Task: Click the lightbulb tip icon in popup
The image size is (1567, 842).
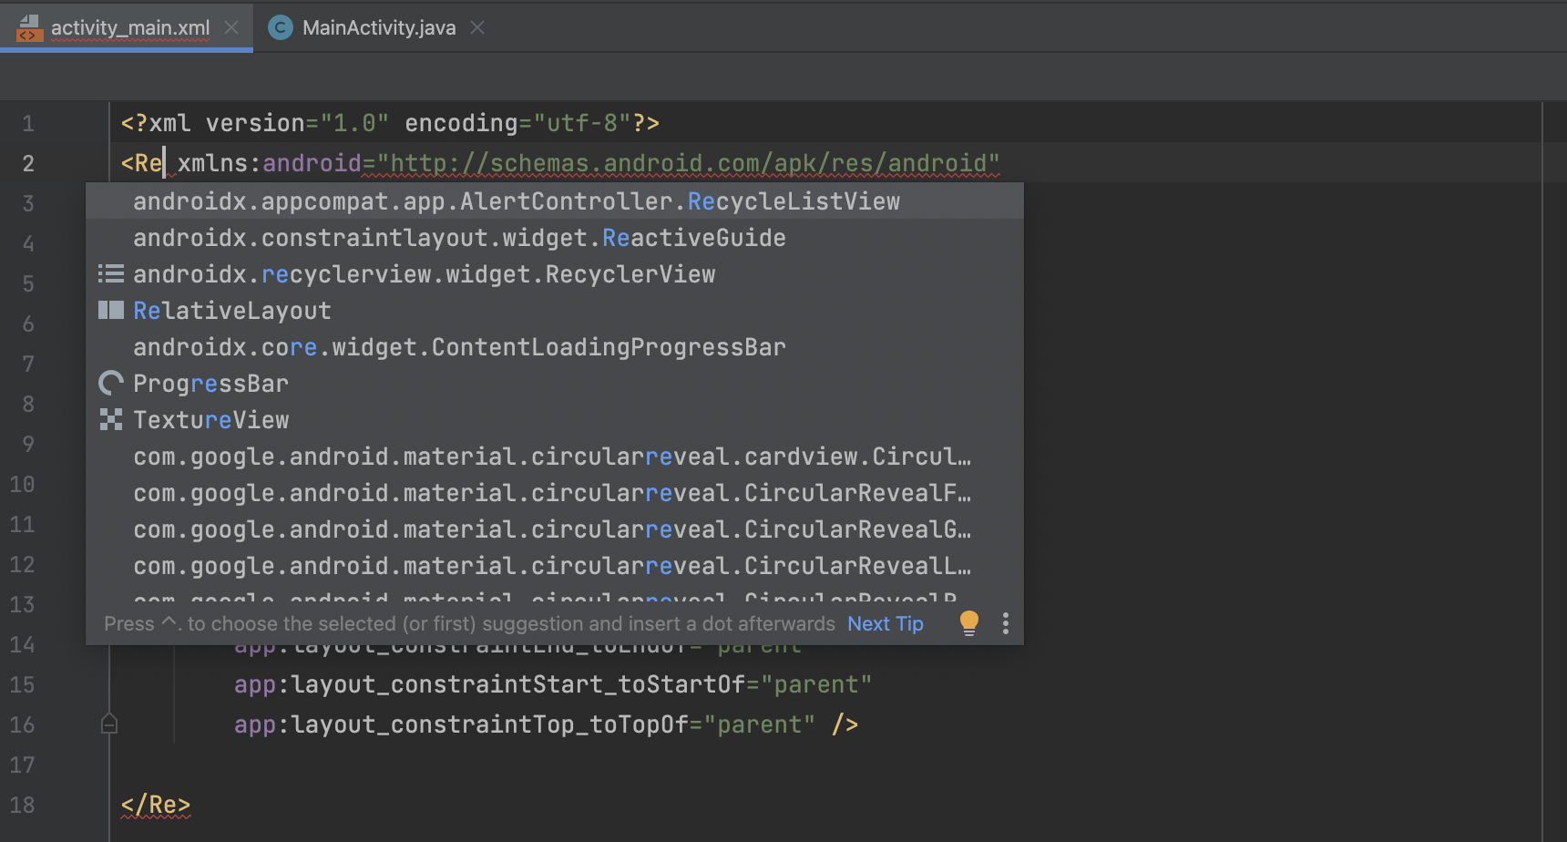Action: [x=968, y=623]
